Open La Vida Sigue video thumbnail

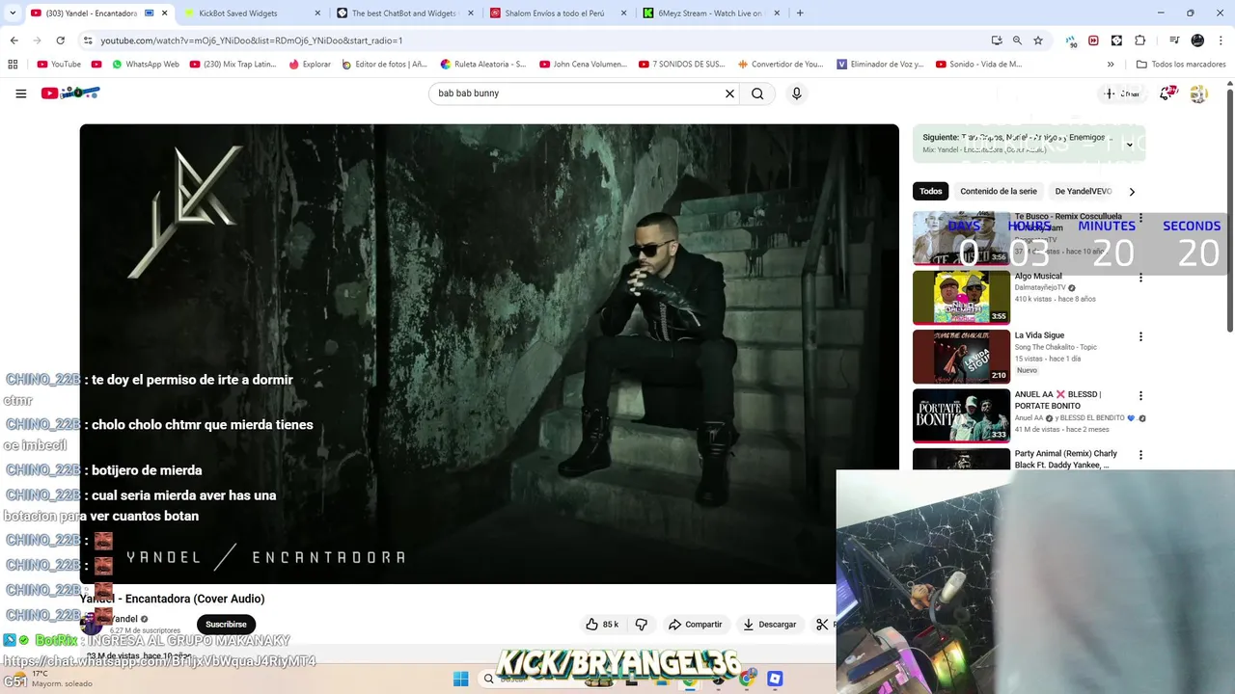pos(961,357)
